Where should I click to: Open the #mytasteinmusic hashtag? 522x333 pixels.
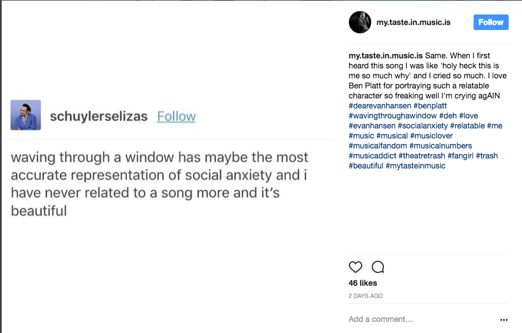(416, 166)
